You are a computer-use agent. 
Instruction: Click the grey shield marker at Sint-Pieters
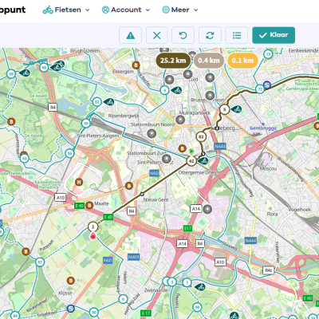[167, 159]
